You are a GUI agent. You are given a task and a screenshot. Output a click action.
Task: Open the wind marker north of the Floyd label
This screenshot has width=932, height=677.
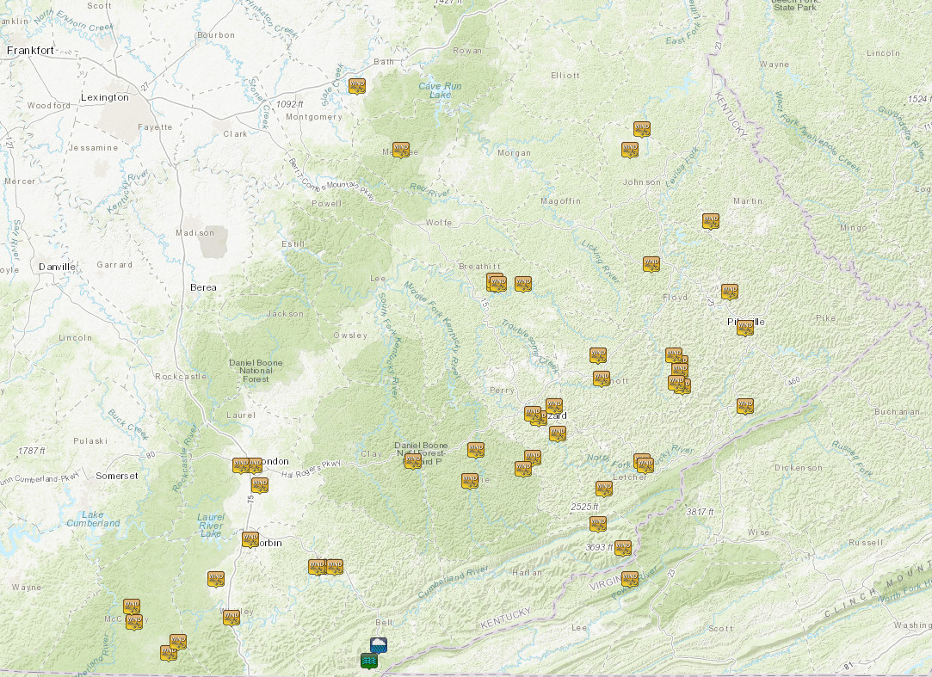[x=651, y=264]
